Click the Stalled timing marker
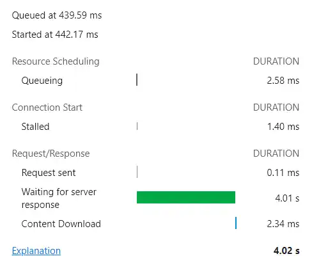This screenshot has width=312, height=270. pyautogui.click(x=137, y=126)
